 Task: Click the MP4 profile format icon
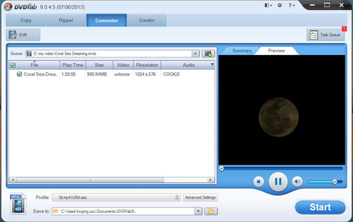18,204
